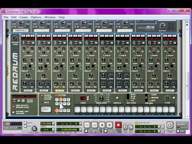Trigger the channel 1 sample play button
Viewport: 192px width, 144px height.
32,36
